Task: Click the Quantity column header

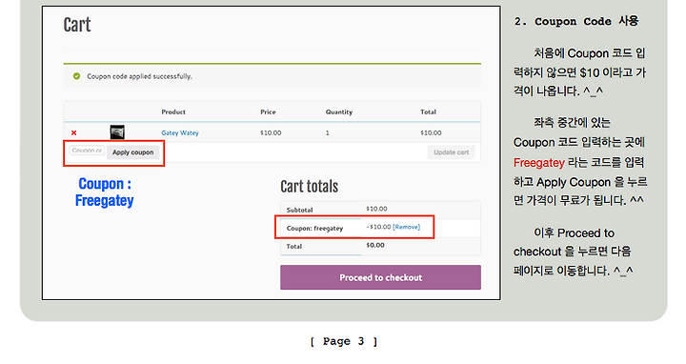Action: pyautogui.click(x=339, y=112)
